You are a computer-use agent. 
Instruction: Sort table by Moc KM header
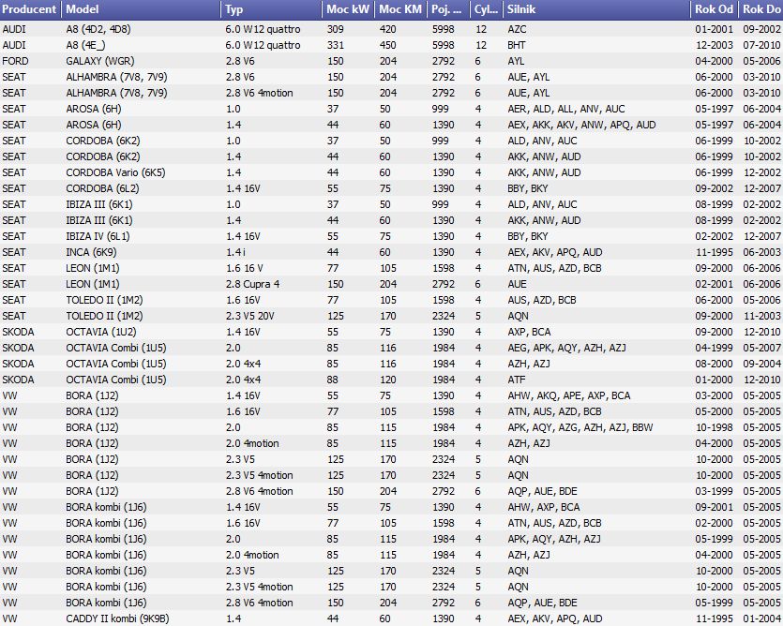[x=400, y=9]
